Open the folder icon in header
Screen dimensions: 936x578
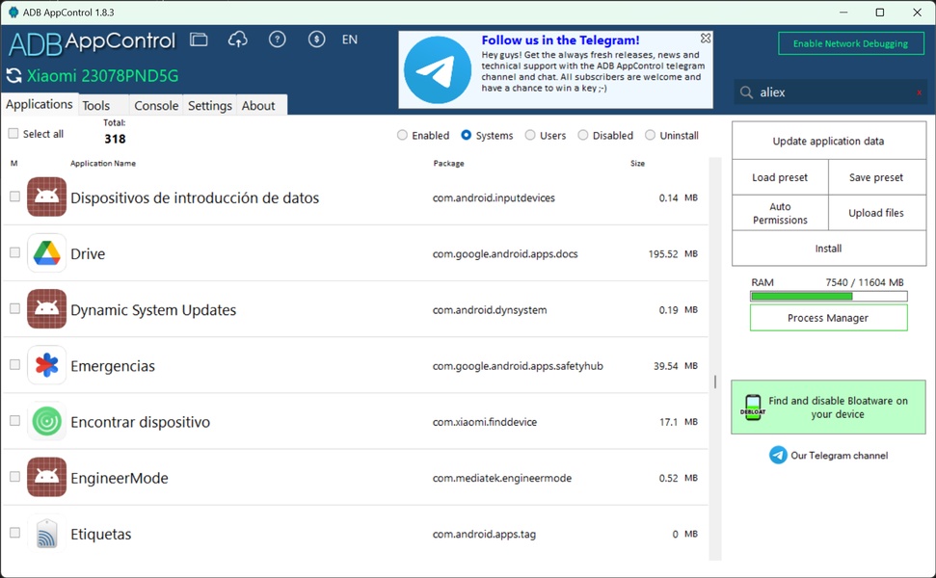[199, 39]
